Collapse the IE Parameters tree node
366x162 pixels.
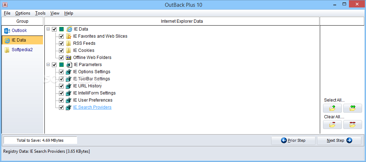(x=48, y=65)
